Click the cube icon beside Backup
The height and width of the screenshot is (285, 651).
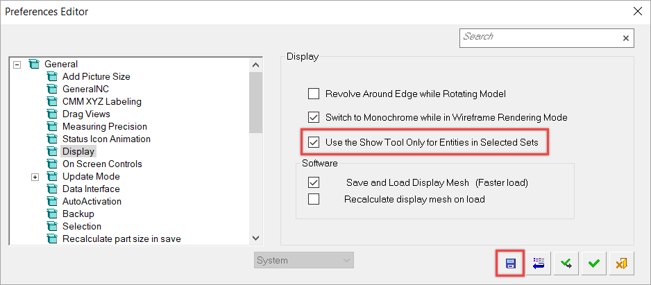51,214
